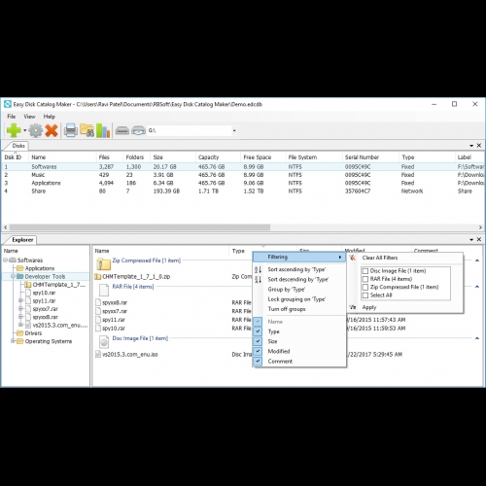Viewport: 486px width, 486px height.
Task: Open the Filtering submenu entry
Action: tap(299, 257)
